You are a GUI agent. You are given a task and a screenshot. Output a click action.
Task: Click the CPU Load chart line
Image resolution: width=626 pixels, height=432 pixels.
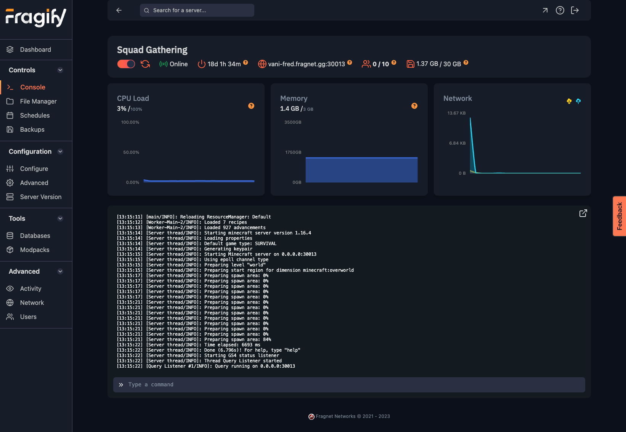click(x=199, y=181)
